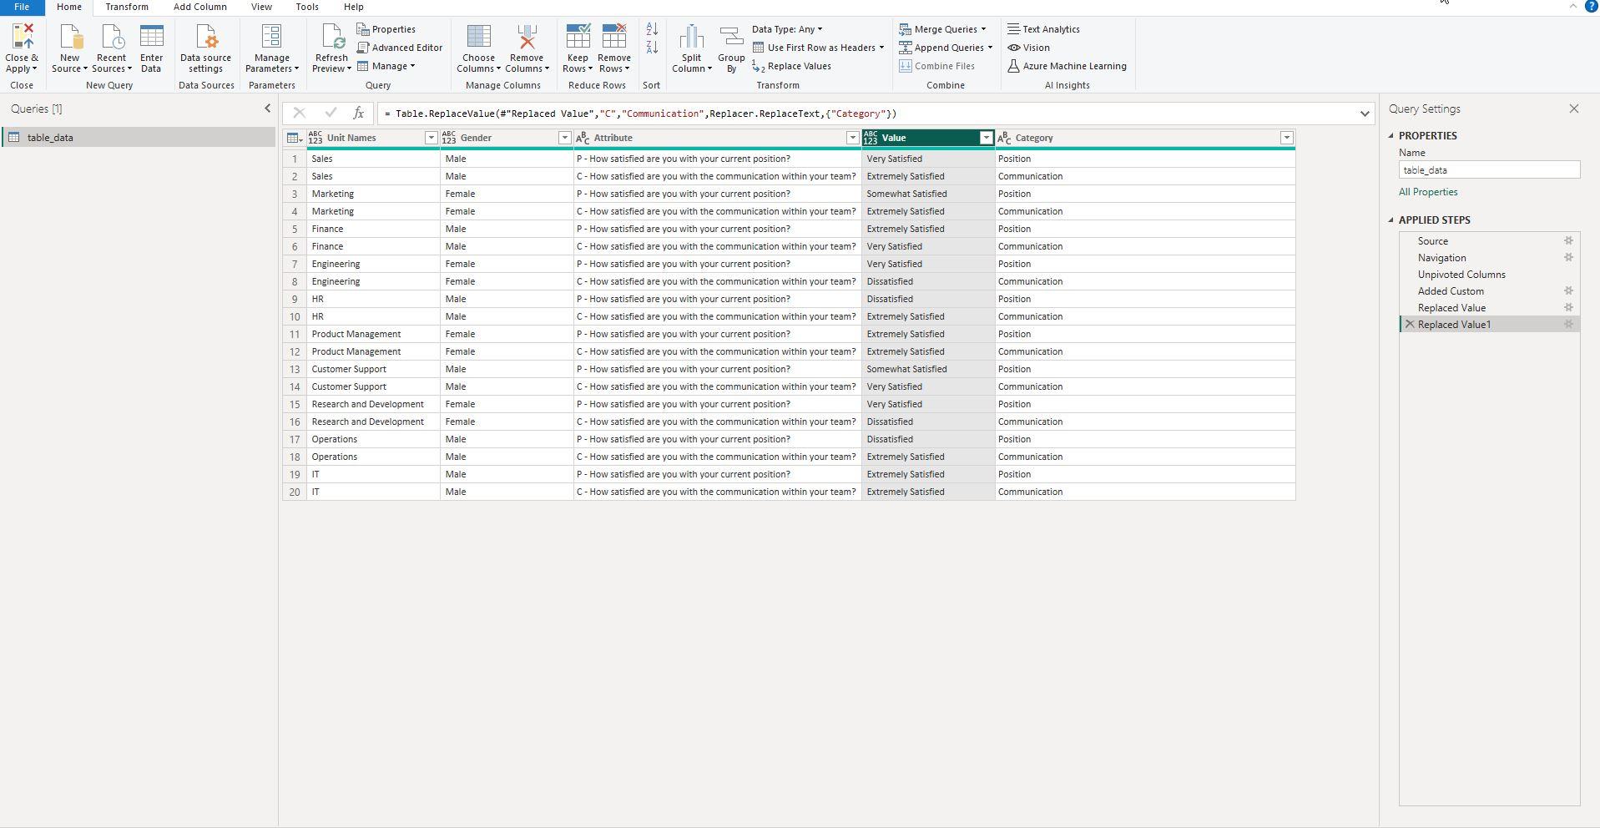Viewport: 1600px width, 828px height.
Task: Open Data source settings
Action: (x=205, y=48)
